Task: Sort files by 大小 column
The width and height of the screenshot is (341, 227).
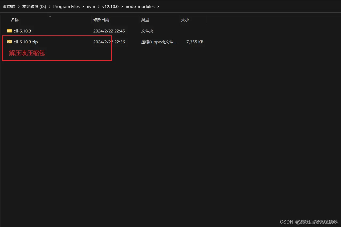Action: (x=185, y=20)
